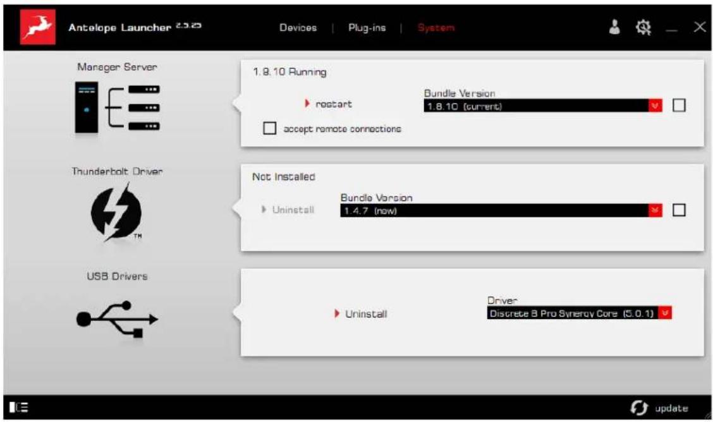The height and width of the screenshot is (422, 713).
Task: Click the USB Drivers label
Action: (x=117, y=276)
